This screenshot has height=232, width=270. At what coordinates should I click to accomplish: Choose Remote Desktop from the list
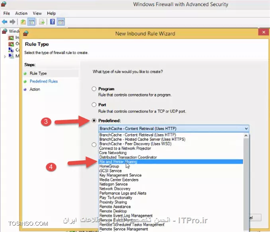pos(171,211)
